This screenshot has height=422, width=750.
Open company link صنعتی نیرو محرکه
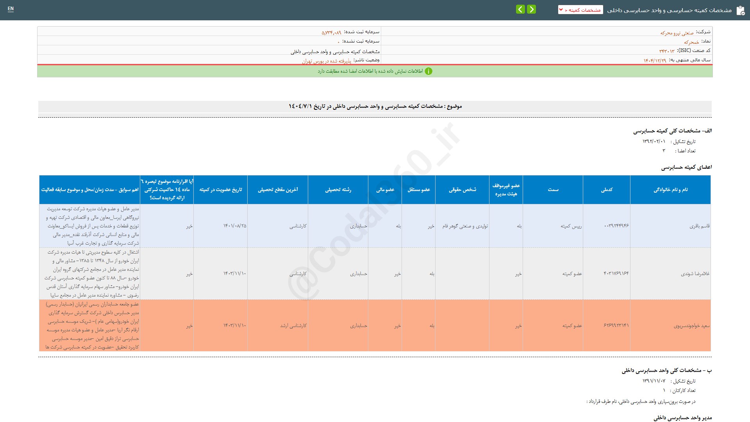[677, 33]
